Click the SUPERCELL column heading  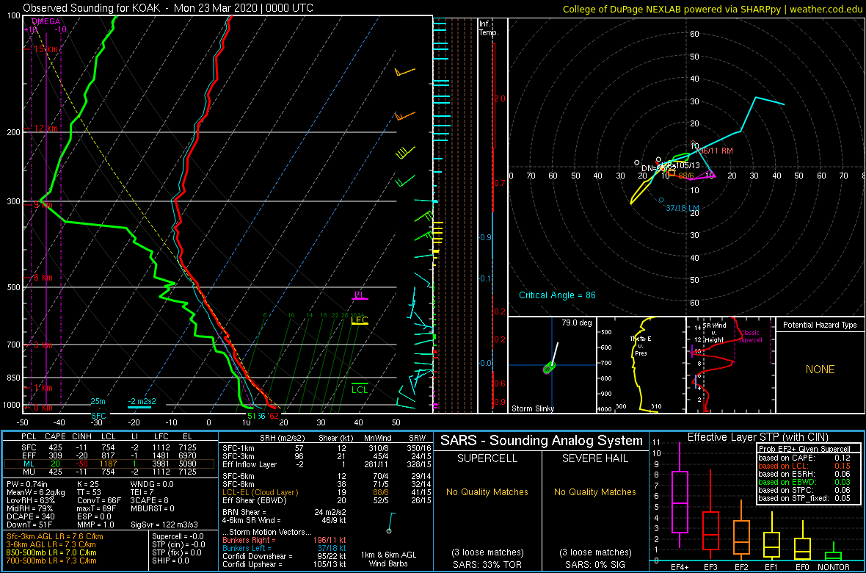[x=487, y=458]
